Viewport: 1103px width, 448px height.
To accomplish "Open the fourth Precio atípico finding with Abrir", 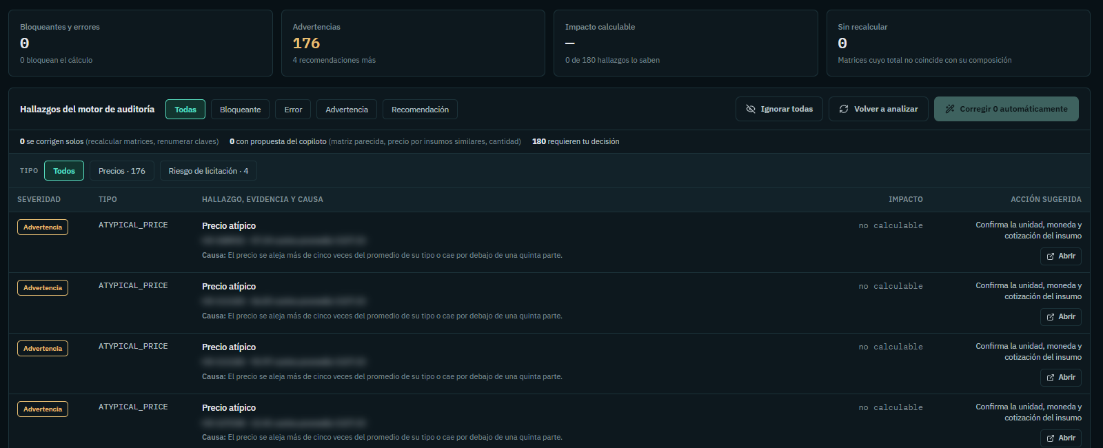I will pyautogui.click(x=1060, y=438).
